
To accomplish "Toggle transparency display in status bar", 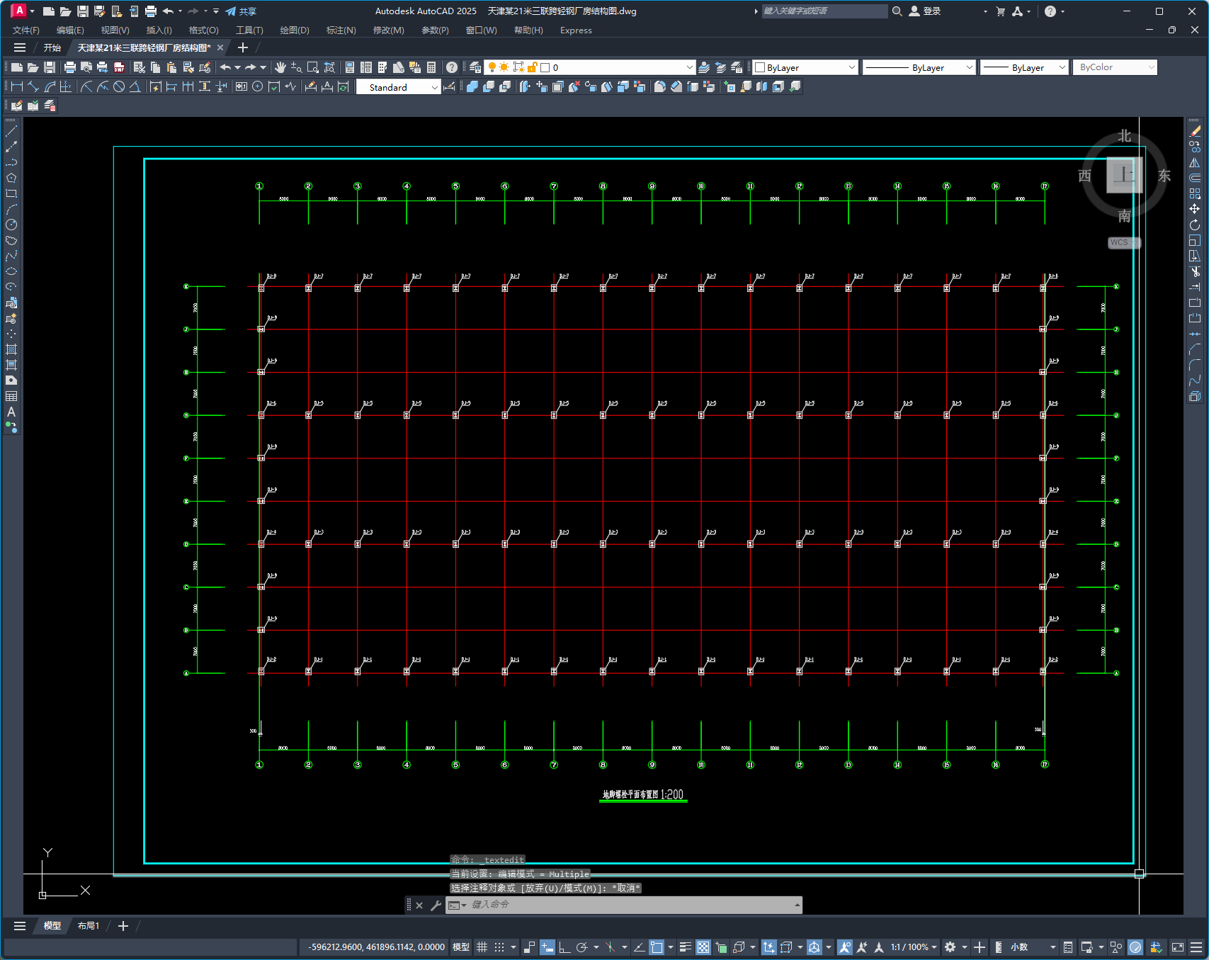I will coord(703,947).
